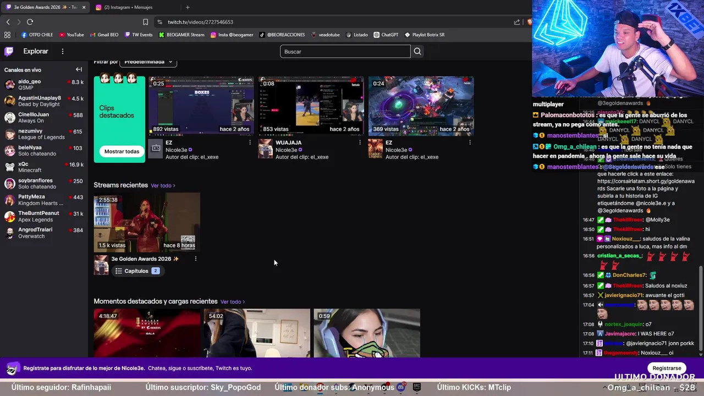Open options menu for last EZ clip
704x396 pixels.
[x=470, y=142]
